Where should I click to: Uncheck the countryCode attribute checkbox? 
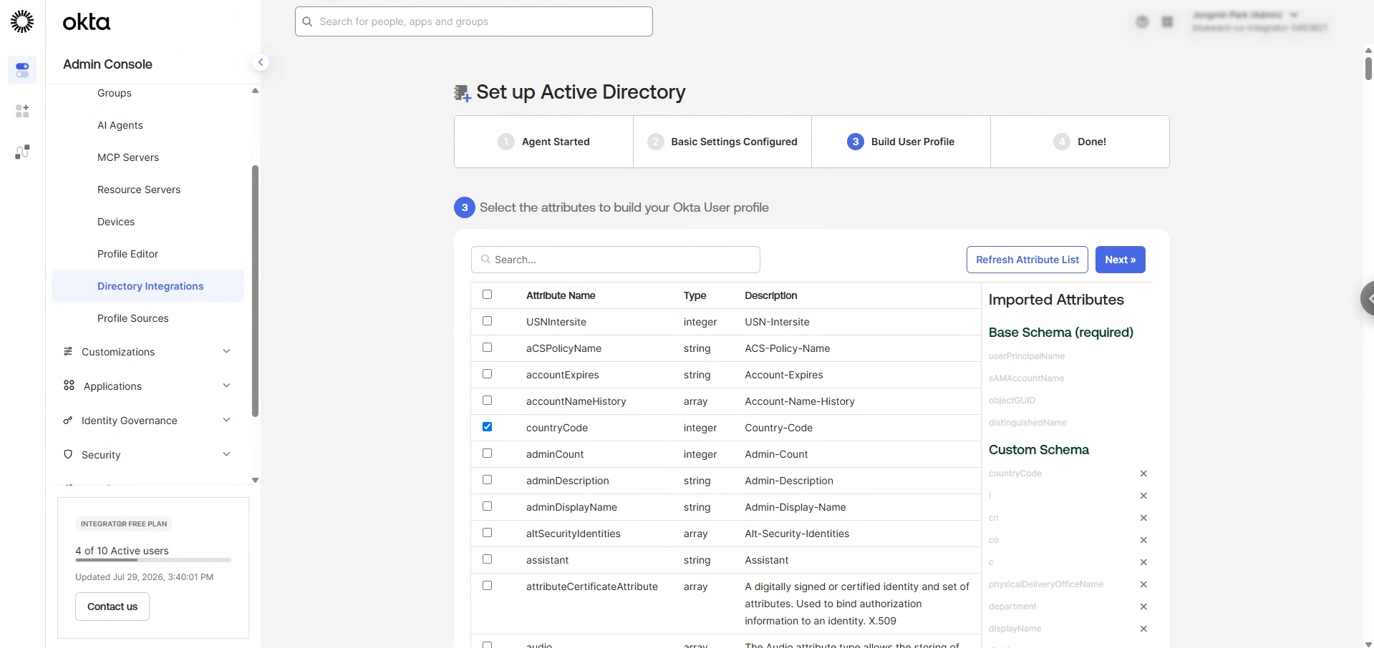[488, 427]
